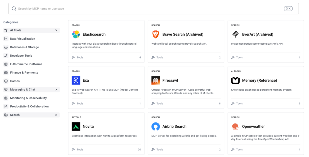The width and height of the screenshot is (309, 157).
Task: Click the Elasticsearch logo icon
Action: pyautogui.click(x=76, y=34)
